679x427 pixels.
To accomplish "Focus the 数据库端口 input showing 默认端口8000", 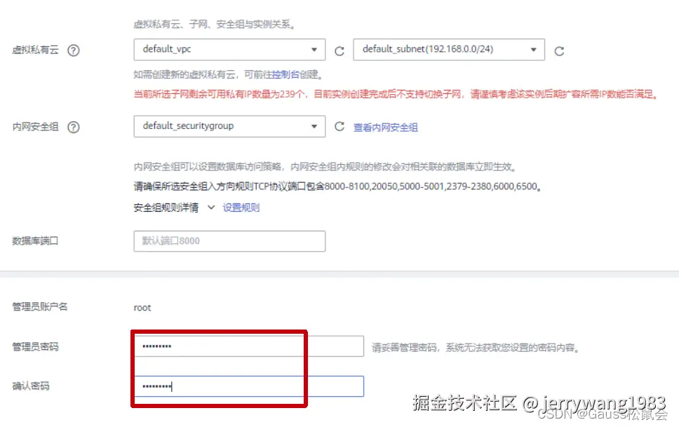I will coord(229,240).
